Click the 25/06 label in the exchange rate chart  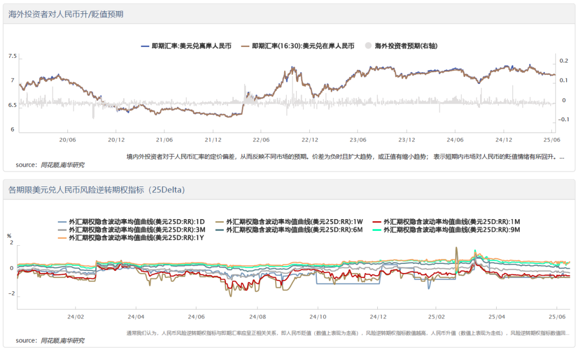coord(552,140)
